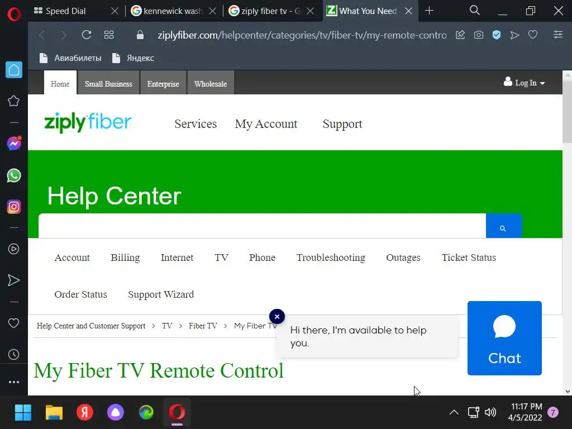572x429 pixels.
Task: Open the Services menu
Action: pos(196,124)
